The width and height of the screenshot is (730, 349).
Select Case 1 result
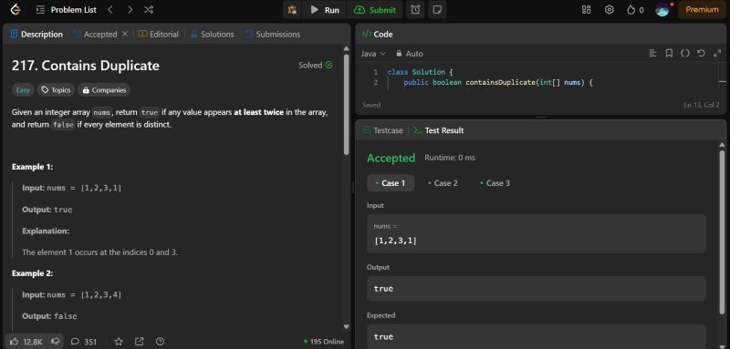click(x=391, y=183)
